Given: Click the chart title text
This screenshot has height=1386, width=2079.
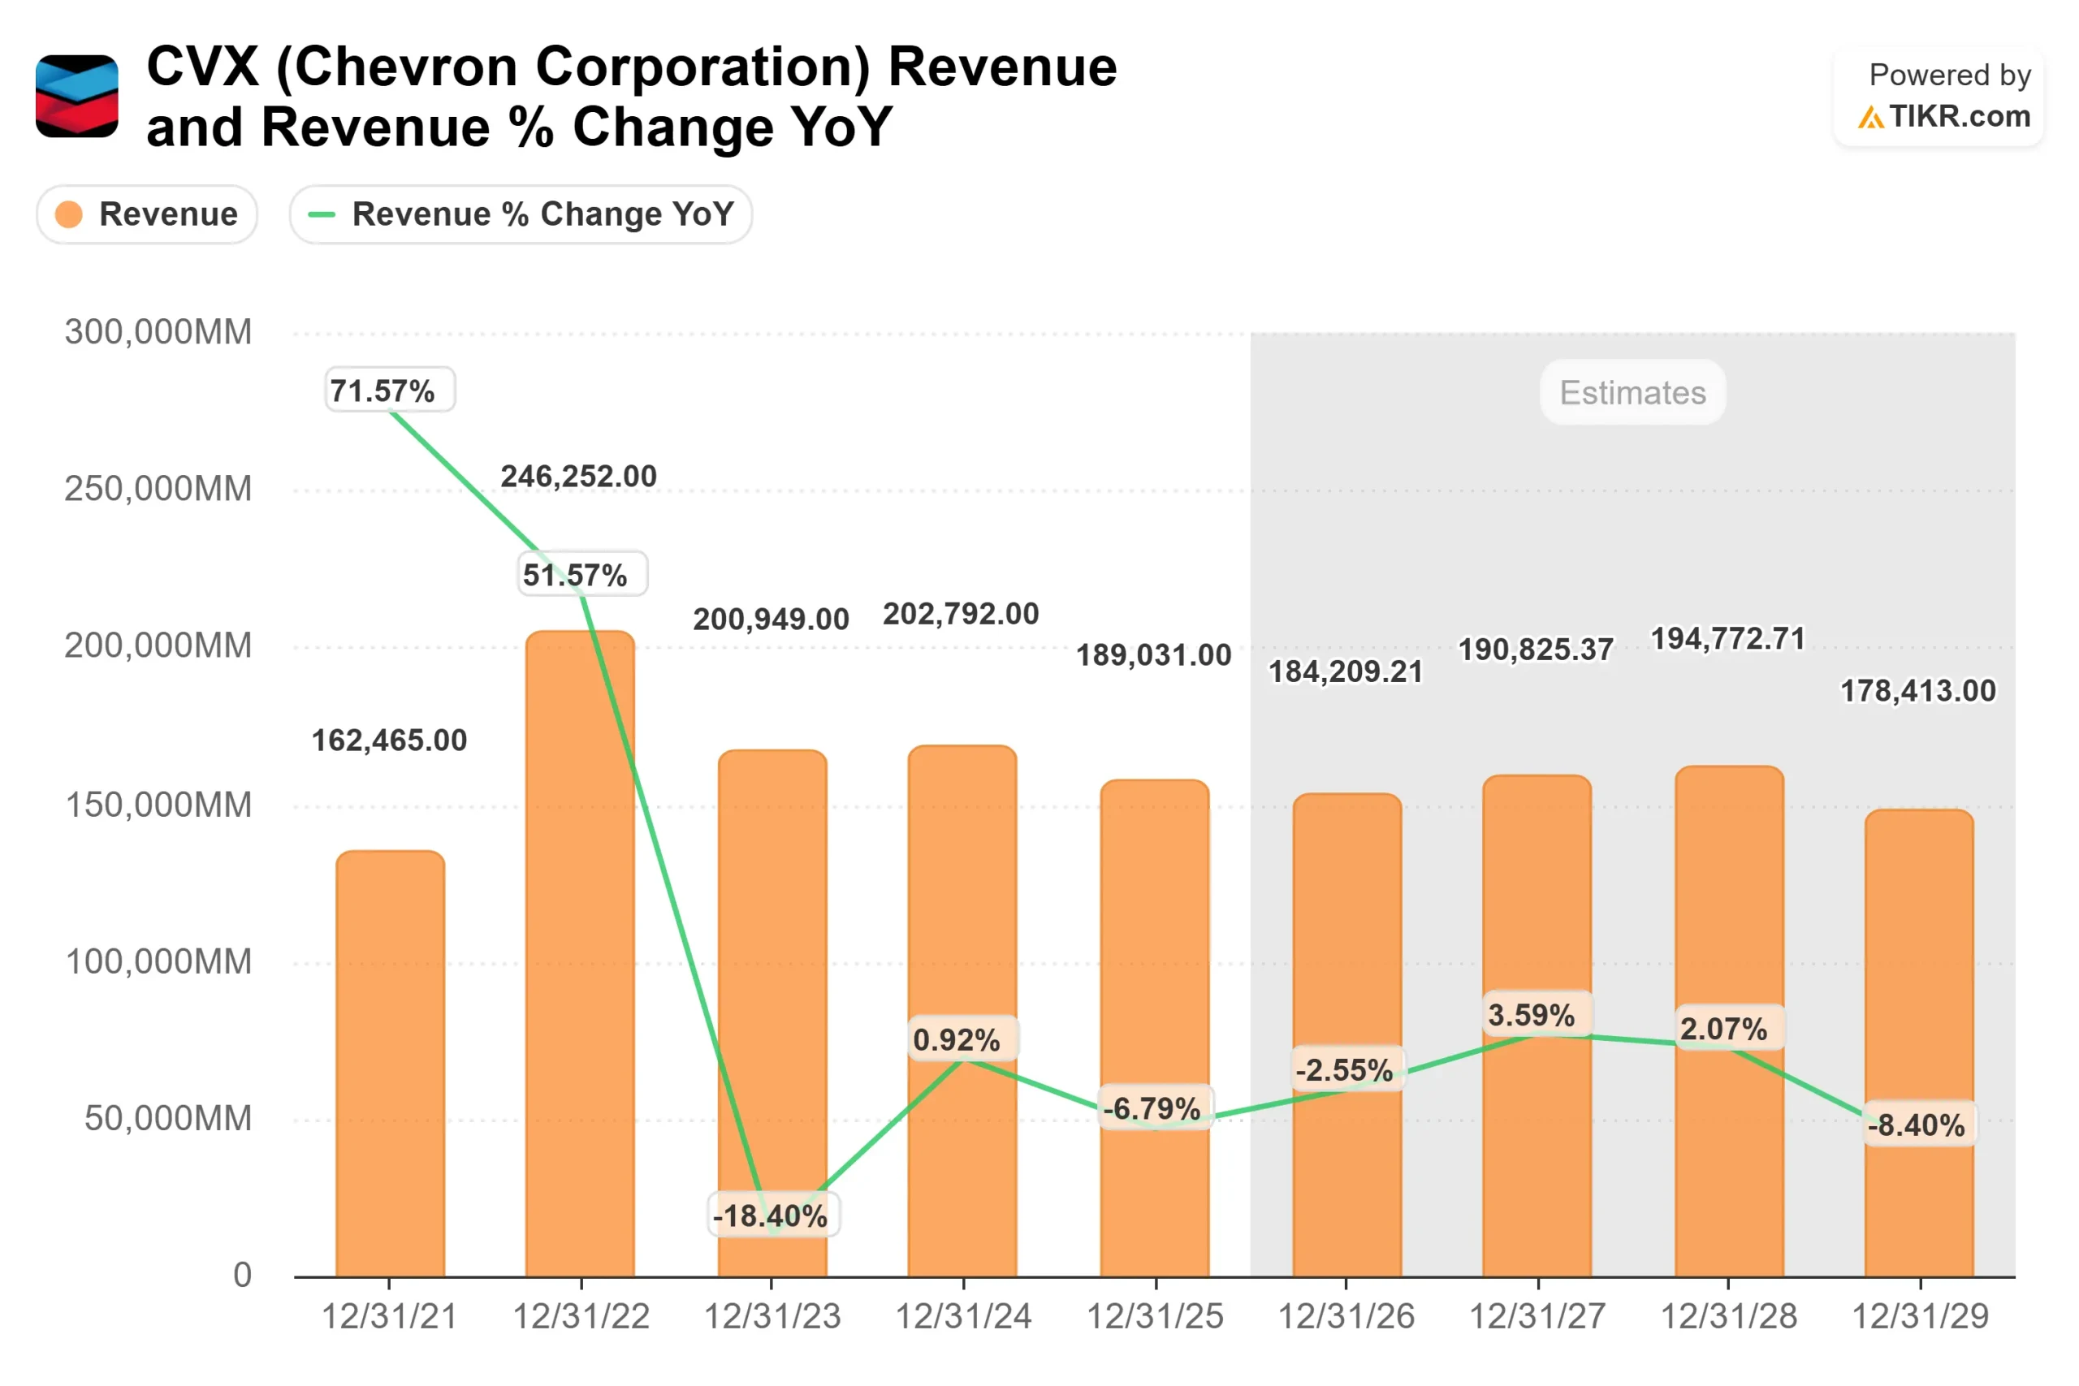Looking at the screenshot, I should pyautogui.click(x=629, y=96).
